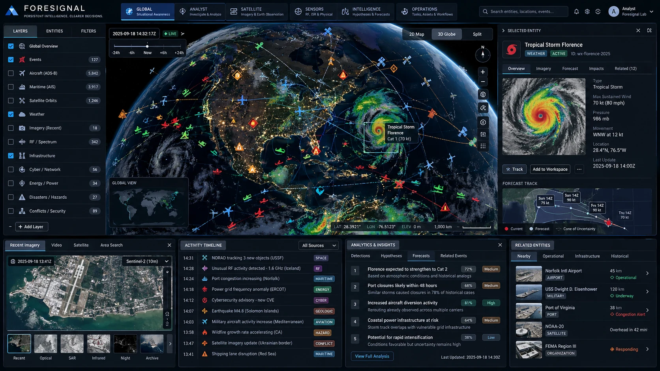Zoom in with the globe plus button
The image size is (660, 371).
click(x=483, y=72)
